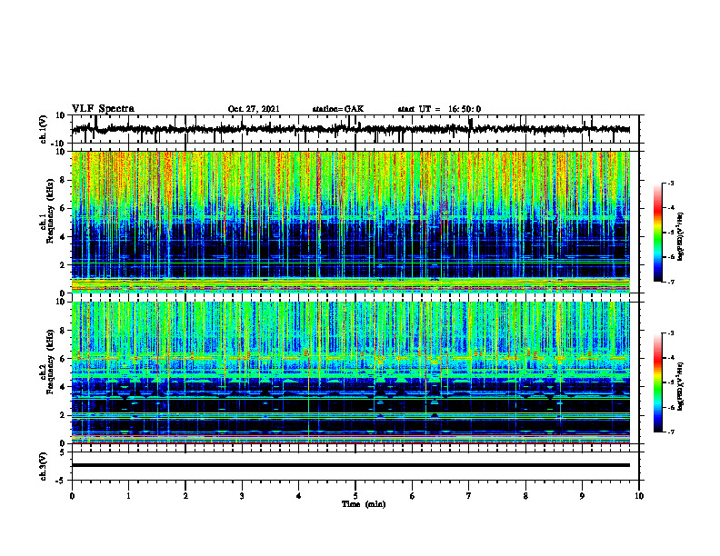Viewport: 720px width, 556px height.
Task: Click time axis tick label '0'
Action: pos(72,496)
